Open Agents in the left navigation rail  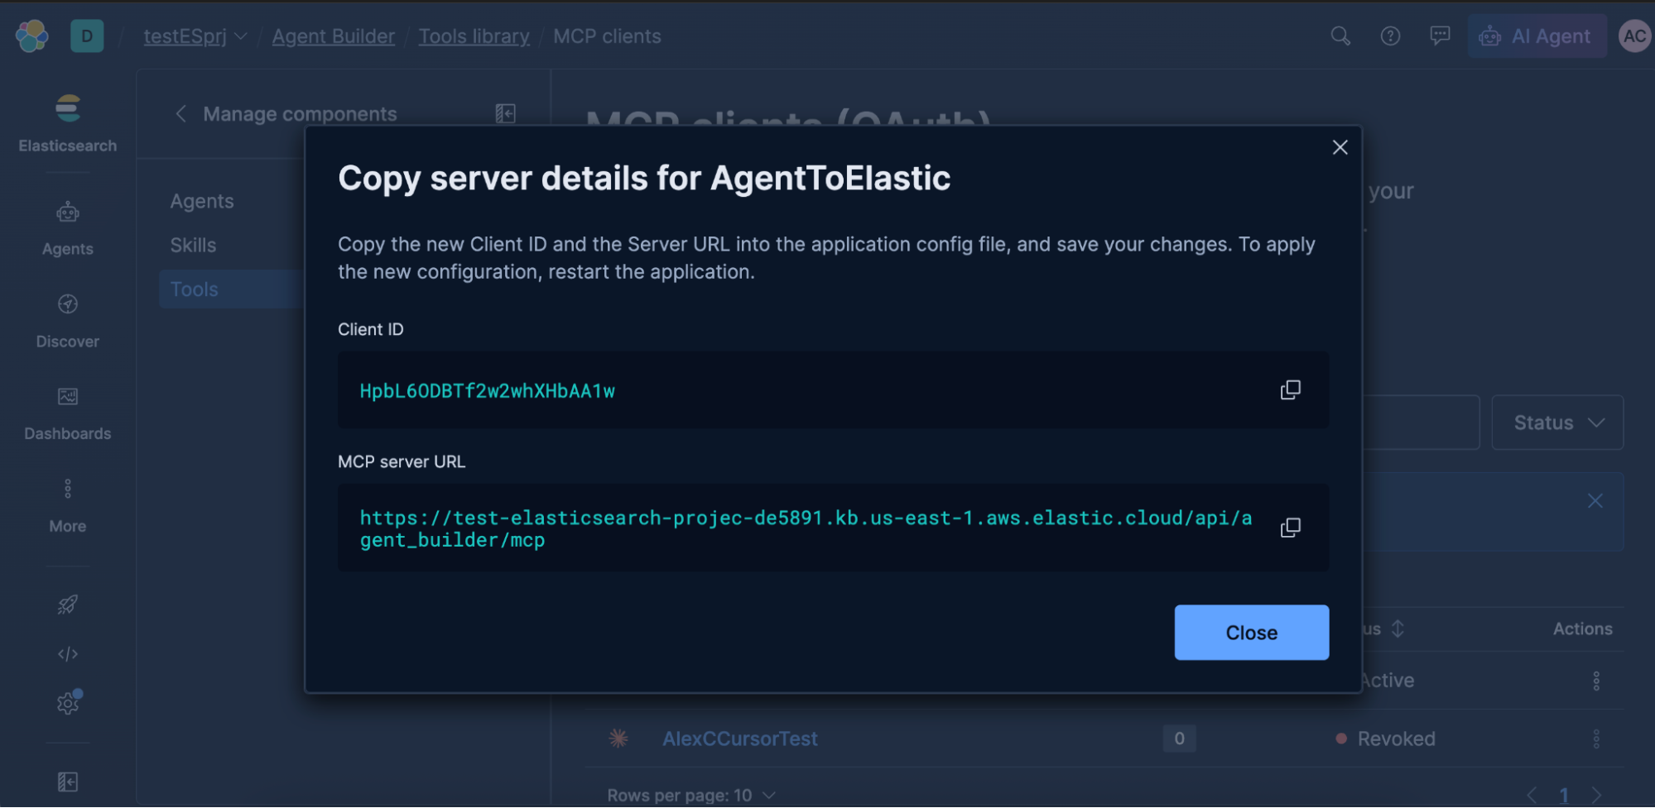[68, 227]
